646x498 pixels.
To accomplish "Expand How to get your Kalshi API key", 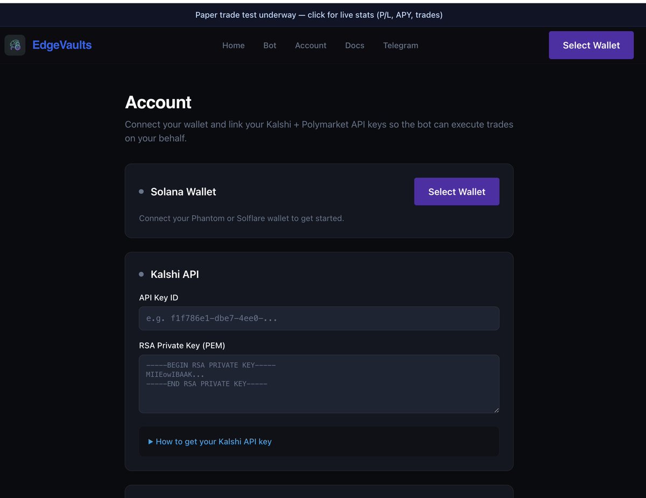I will point(210,441).
